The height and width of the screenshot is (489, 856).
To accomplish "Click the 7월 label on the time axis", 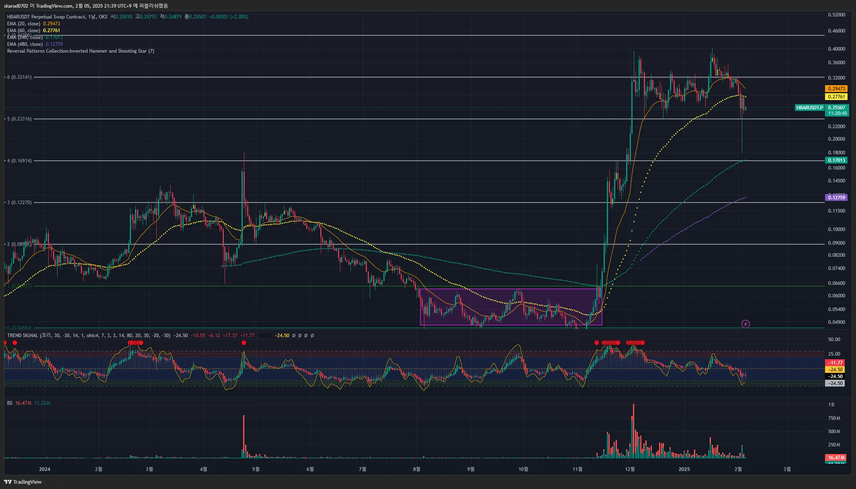I will click(362, 469).
